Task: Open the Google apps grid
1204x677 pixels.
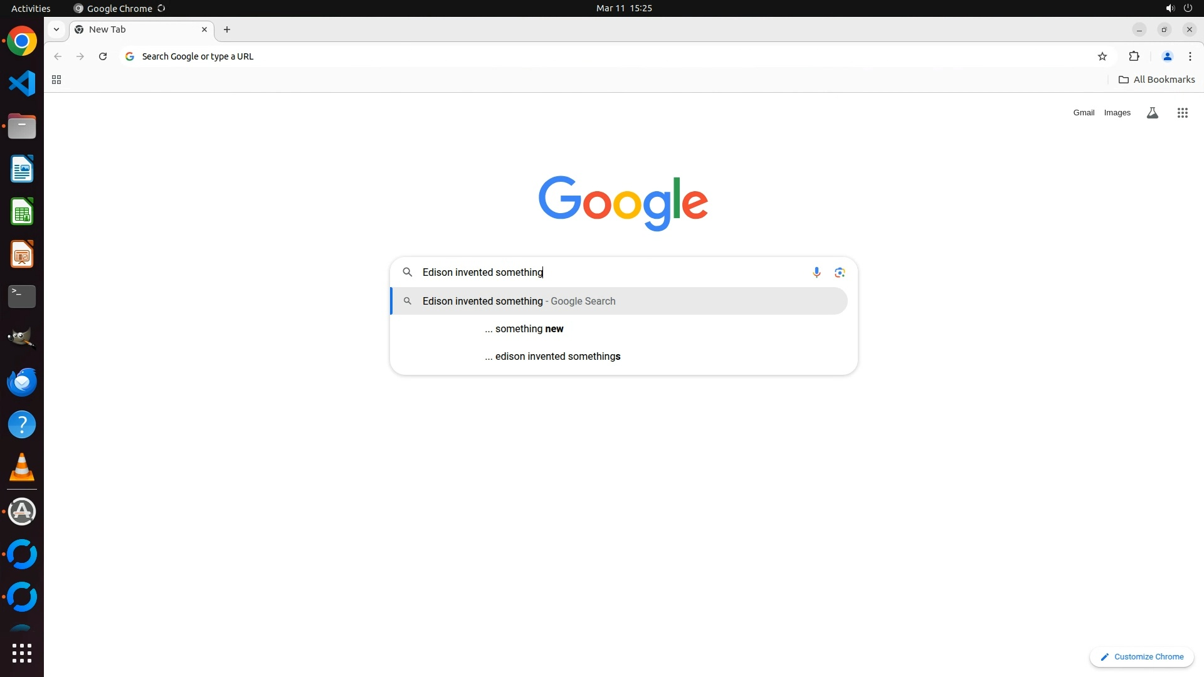Action: [x=1182, y=113]
